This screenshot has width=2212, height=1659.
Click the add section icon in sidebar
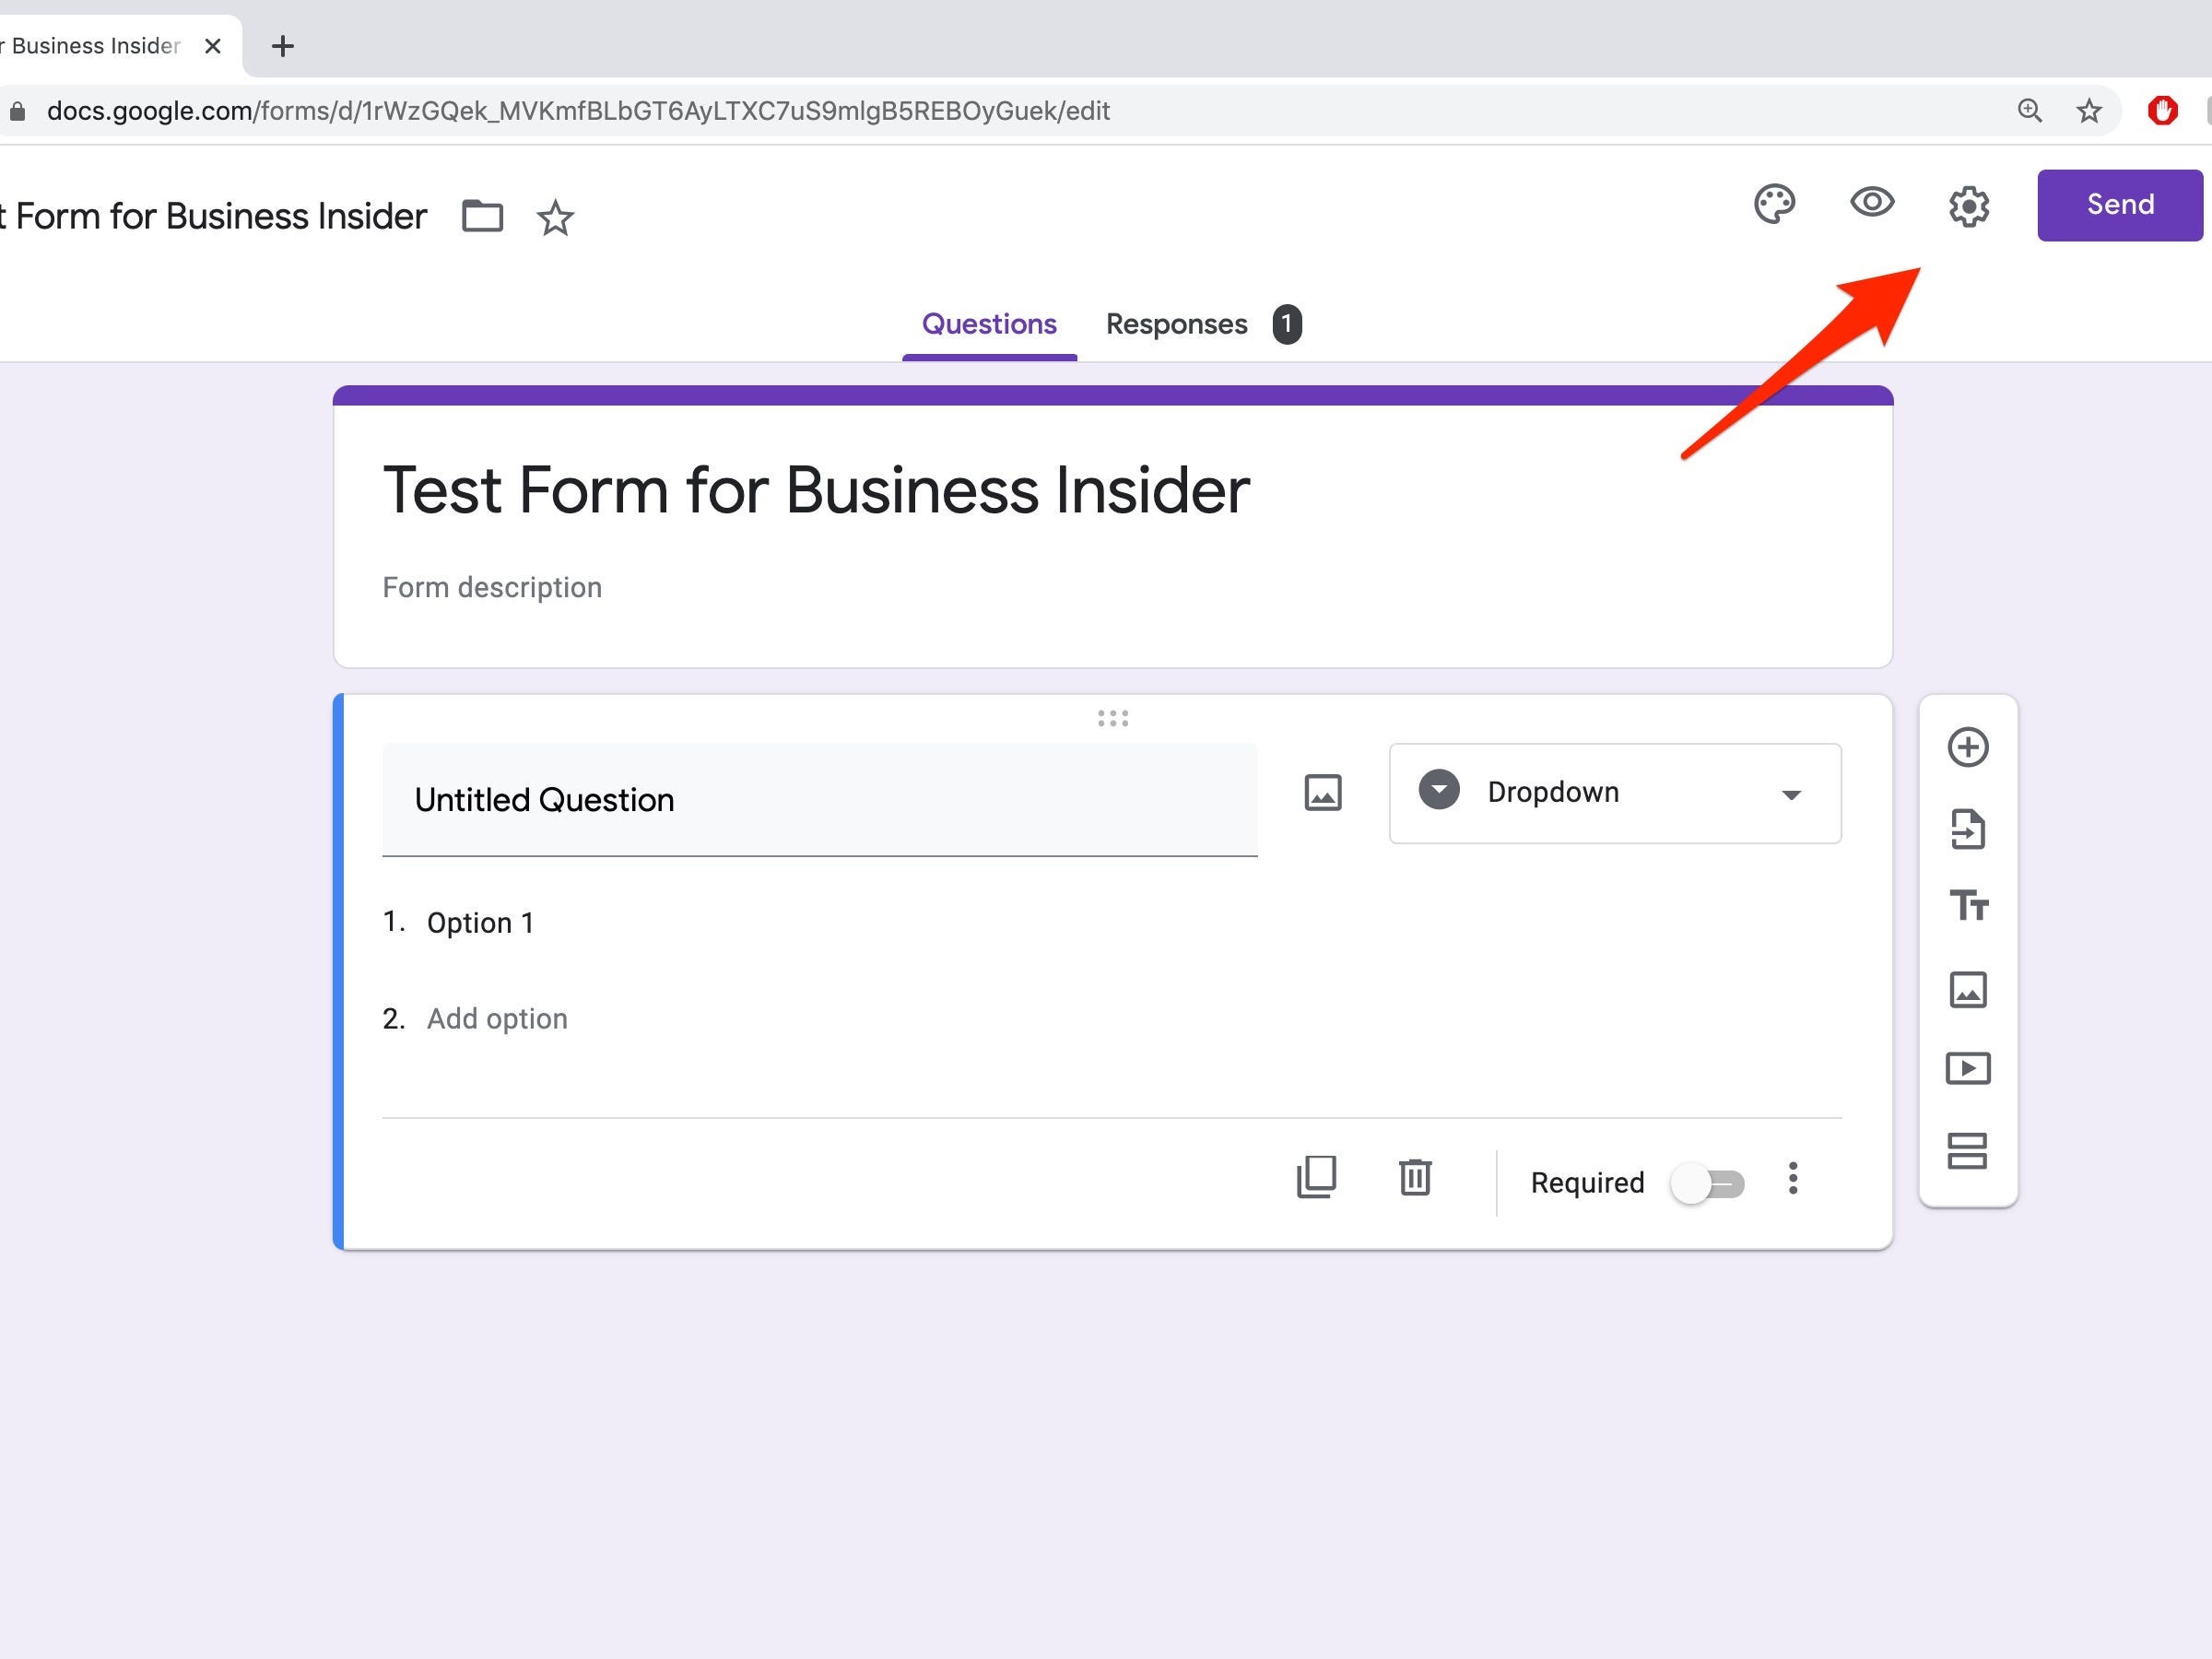[1971, 1150]
